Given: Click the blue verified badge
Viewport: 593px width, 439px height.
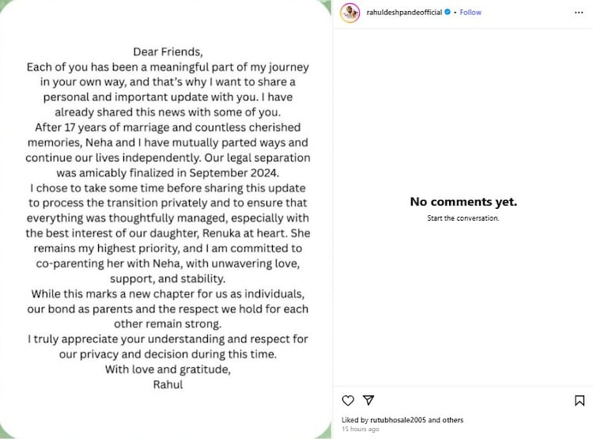Looking at the screenshot, I should click(448, 12).
